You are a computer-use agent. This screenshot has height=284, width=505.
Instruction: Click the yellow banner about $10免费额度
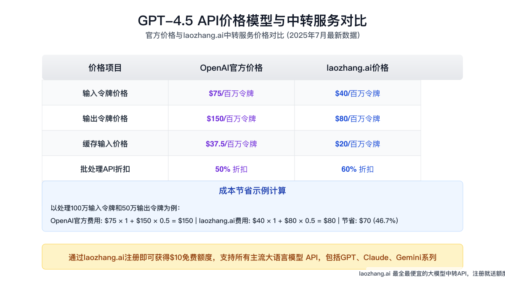click(x=252, y=257)
